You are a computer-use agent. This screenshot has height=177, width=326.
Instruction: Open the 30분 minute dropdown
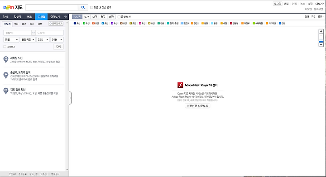click(57, 40)
